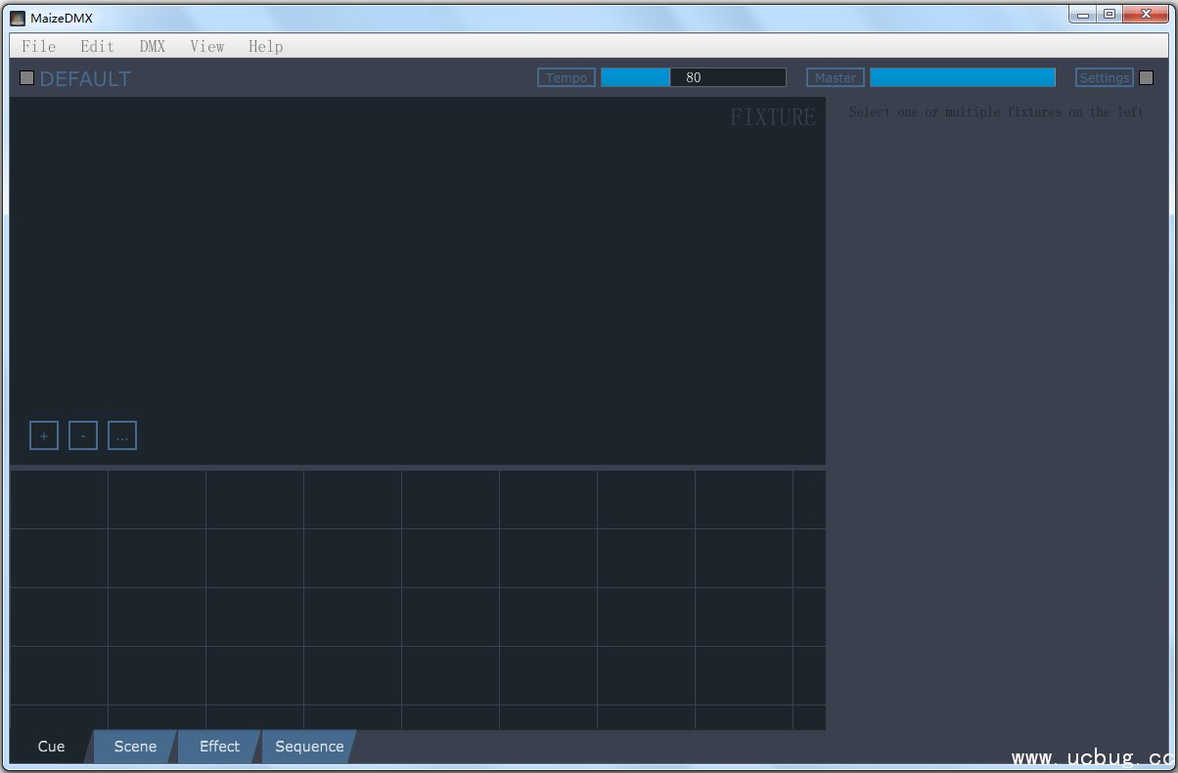Open the File menu
The image size is (1178, 773).
tap(39, 46)
